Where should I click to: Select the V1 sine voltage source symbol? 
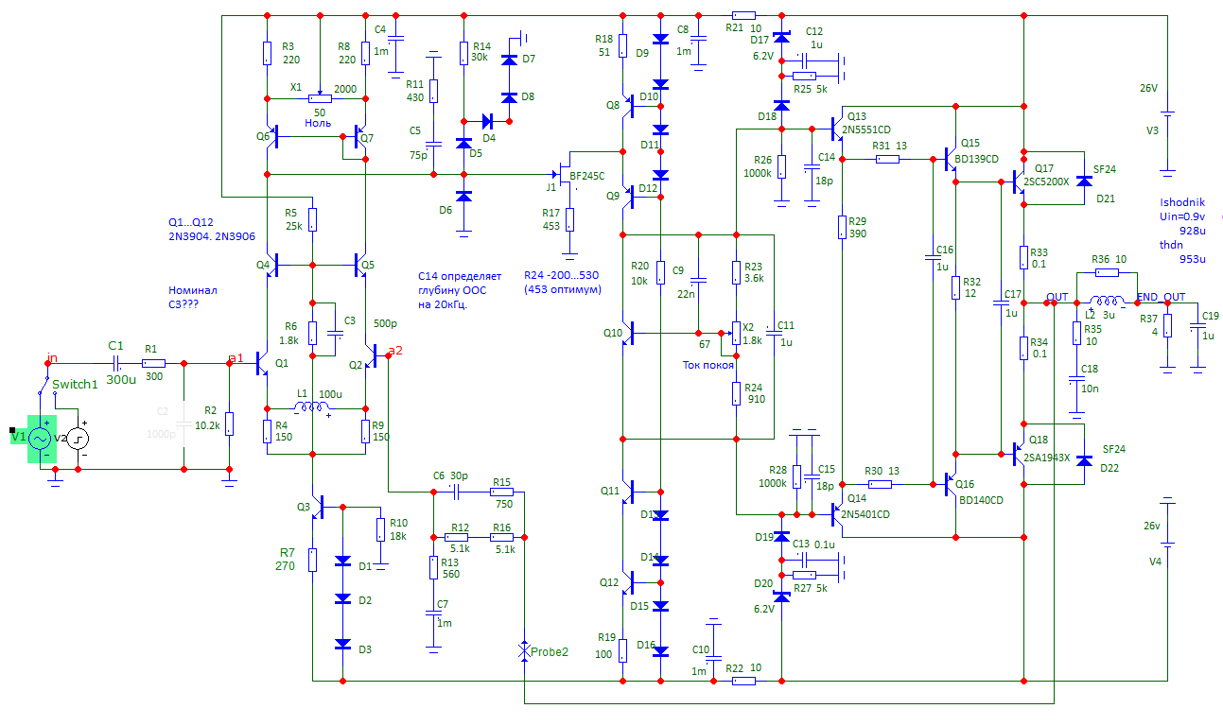pyautogui.click(x=41, y=439)
